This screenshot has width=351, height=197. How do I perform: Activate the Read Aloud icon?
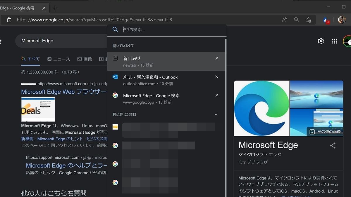tap(284, 20)
